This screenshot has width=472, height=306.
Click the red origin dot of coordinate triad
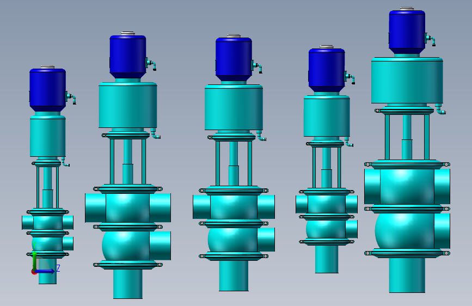34,272
